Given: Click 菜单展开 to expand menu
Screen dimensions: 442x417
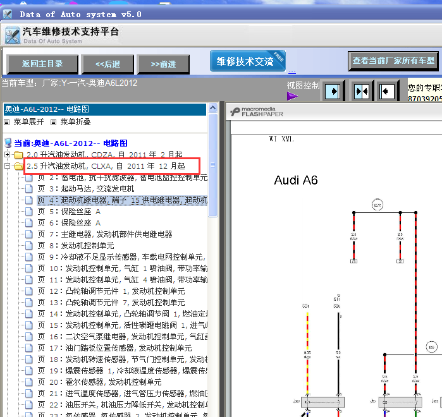Looking at the screenshot, I should 28,122.
